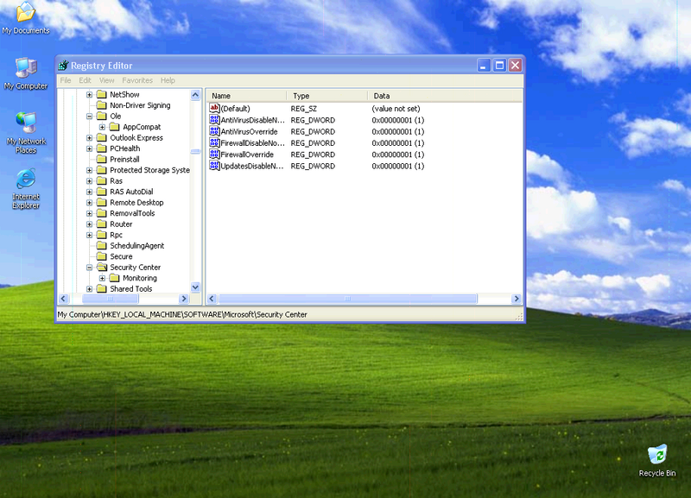This screenshot has height=498, width=691.
Task: Expand the Protected Storage System key
Action: pos(90,170)
